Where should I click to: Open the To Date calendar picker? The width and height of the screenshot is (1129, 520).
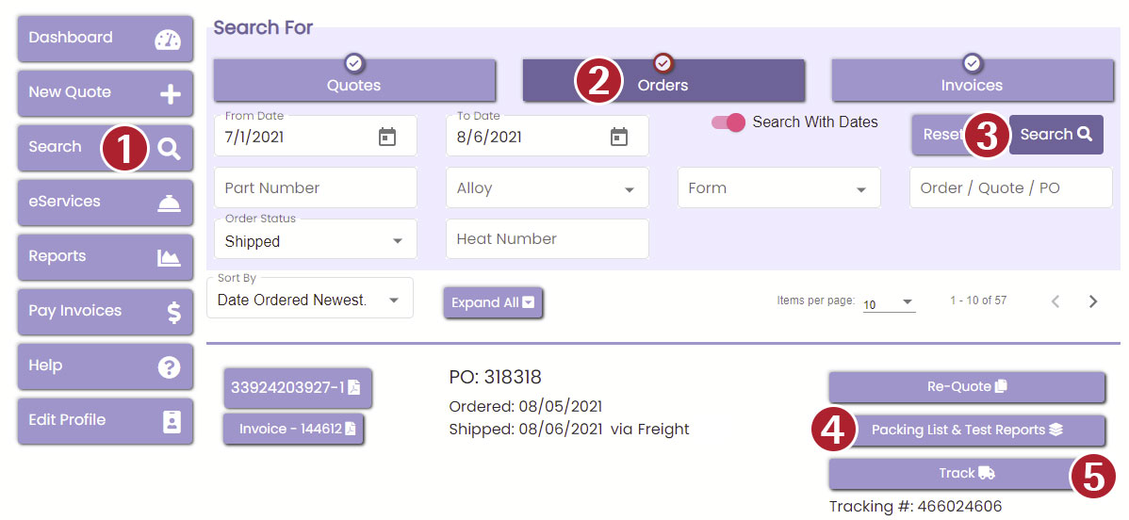[x=619, y=137]
